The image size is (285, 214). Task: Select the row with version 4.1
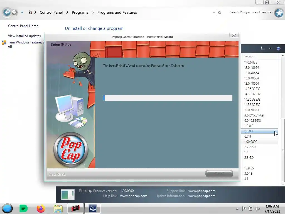pyautogui.click(x=259, y=179)
